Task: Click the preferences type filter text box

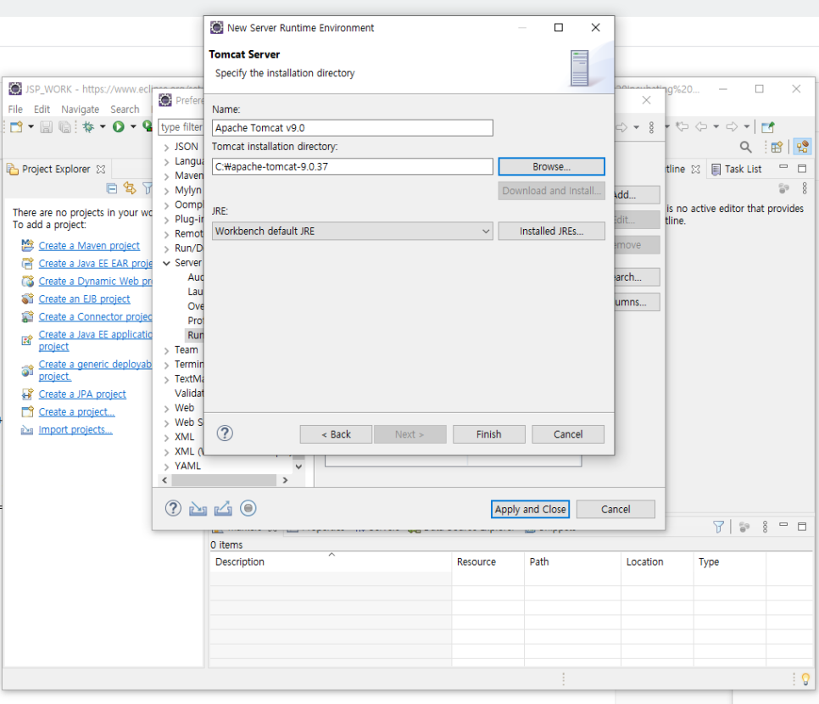Action: point(181,127)
